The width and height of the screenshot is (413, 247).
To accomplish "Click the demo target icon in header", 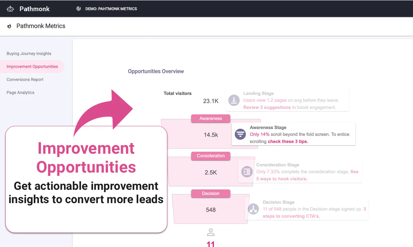I will (78, 9).
